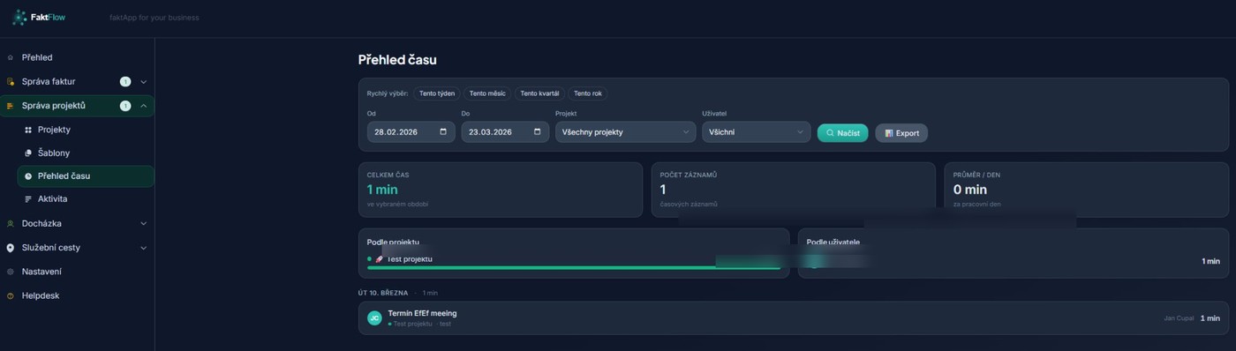Click Jan Cupal name in entry
This screenshot has width=1236, height=351.
click(1179, 318)
